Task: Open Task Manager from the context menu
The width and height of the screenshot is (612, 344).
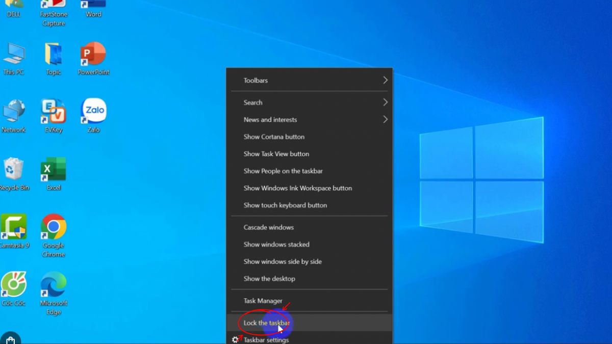Action: (310, 301)
